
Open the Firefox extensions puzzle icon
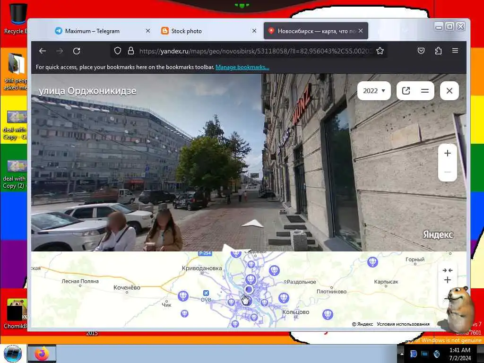[438, 51]
